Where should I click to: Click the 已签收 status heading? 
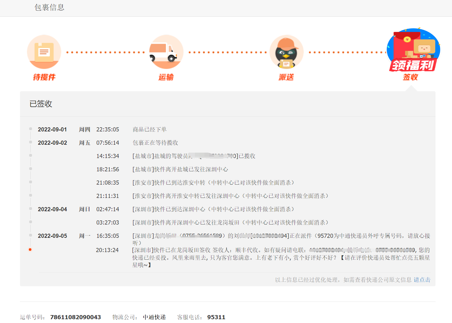point(41,104)
